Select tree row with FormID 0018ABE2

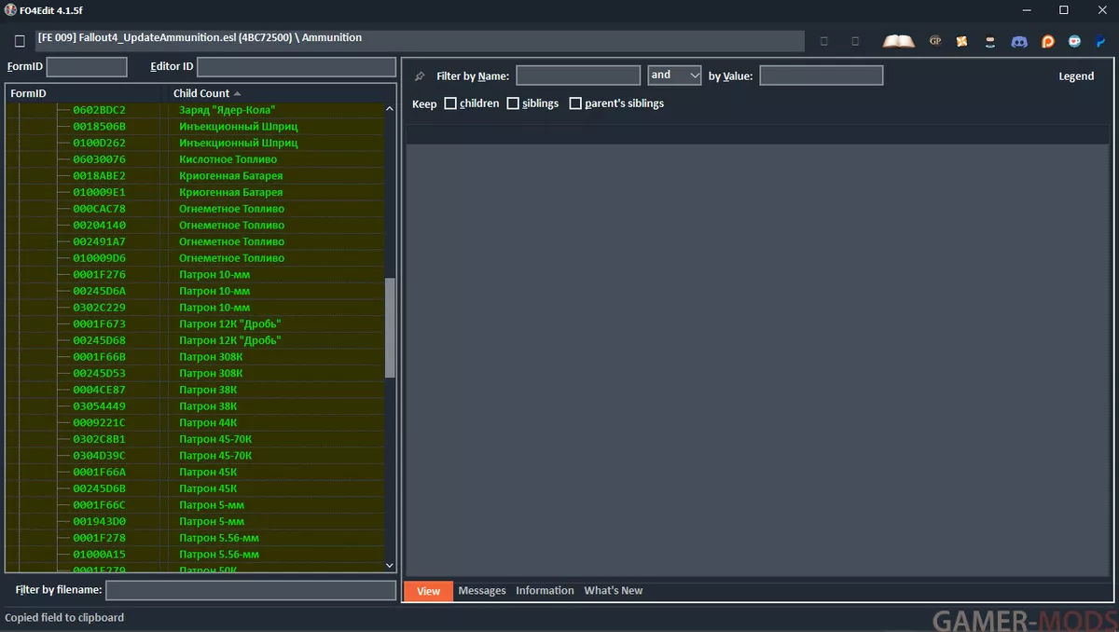click(195, 175)
